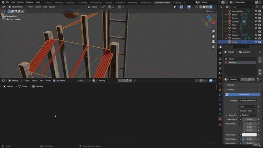
Task: Open the File menu
Action: pyautogui.click(x=7, y=2)
